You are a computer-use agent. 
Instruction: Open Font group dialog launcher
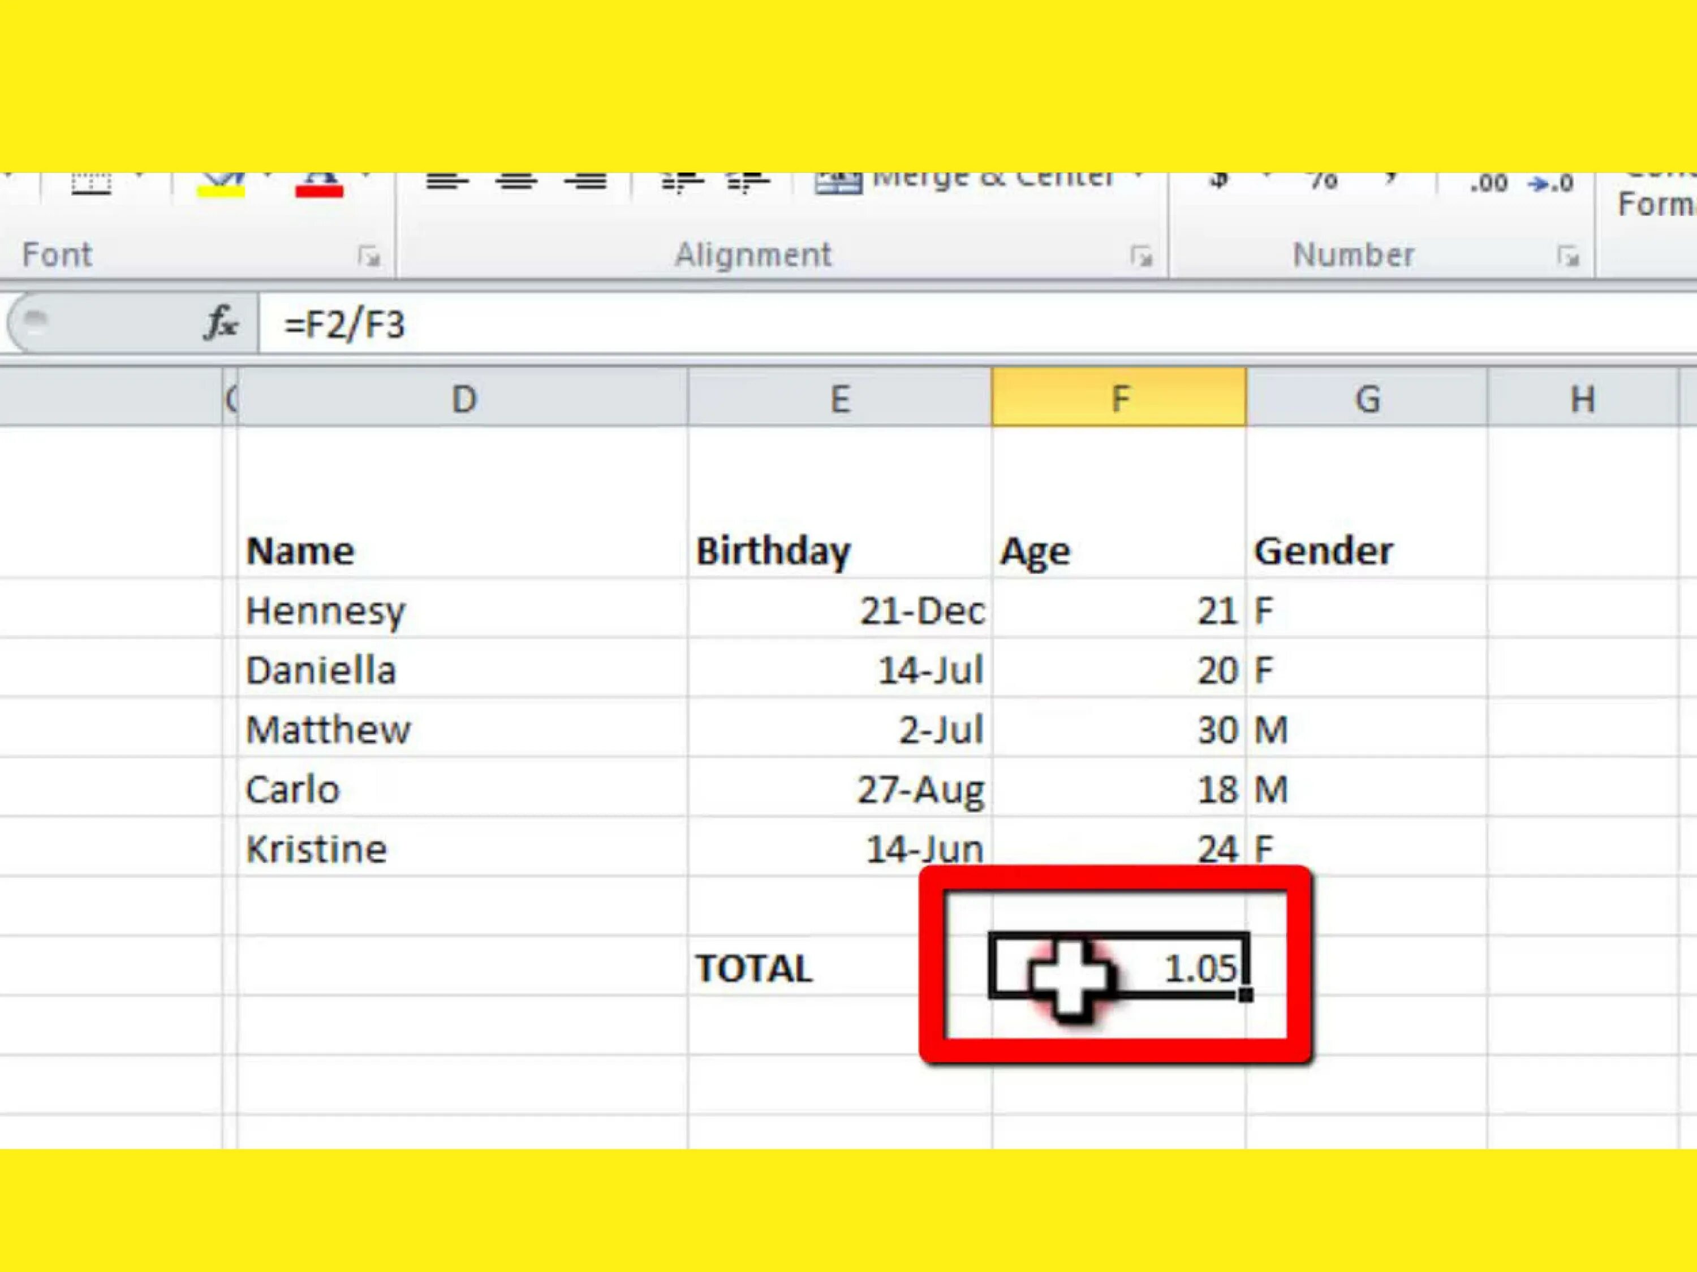coord(369,256)
